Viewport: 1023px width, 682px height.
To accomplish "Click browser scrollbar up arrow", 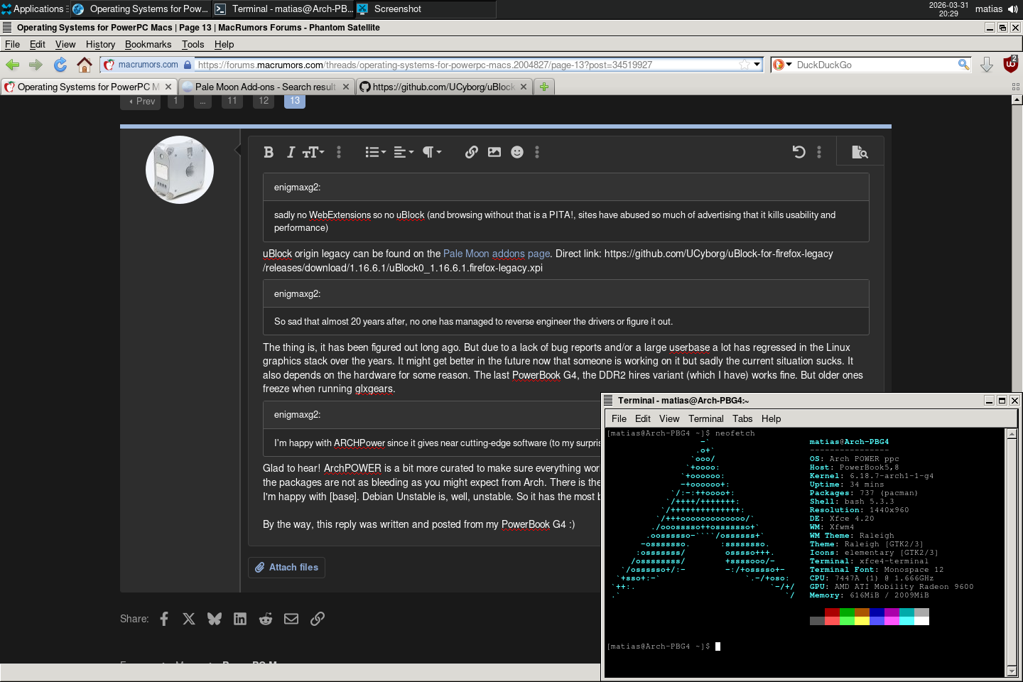I will pyautogui.click(x=1017, y=100).
